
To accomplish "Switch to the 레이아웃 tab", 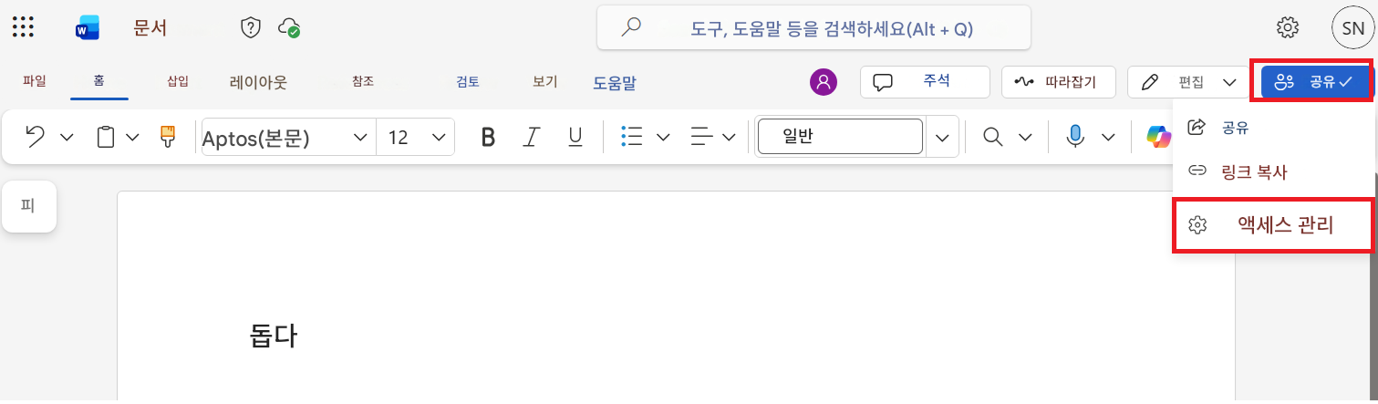I will tap(258, 82).
